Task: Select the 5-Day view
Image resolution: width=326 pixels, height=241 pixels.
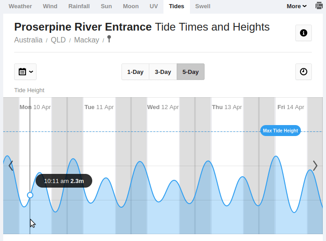Action: tap(190, 72)
